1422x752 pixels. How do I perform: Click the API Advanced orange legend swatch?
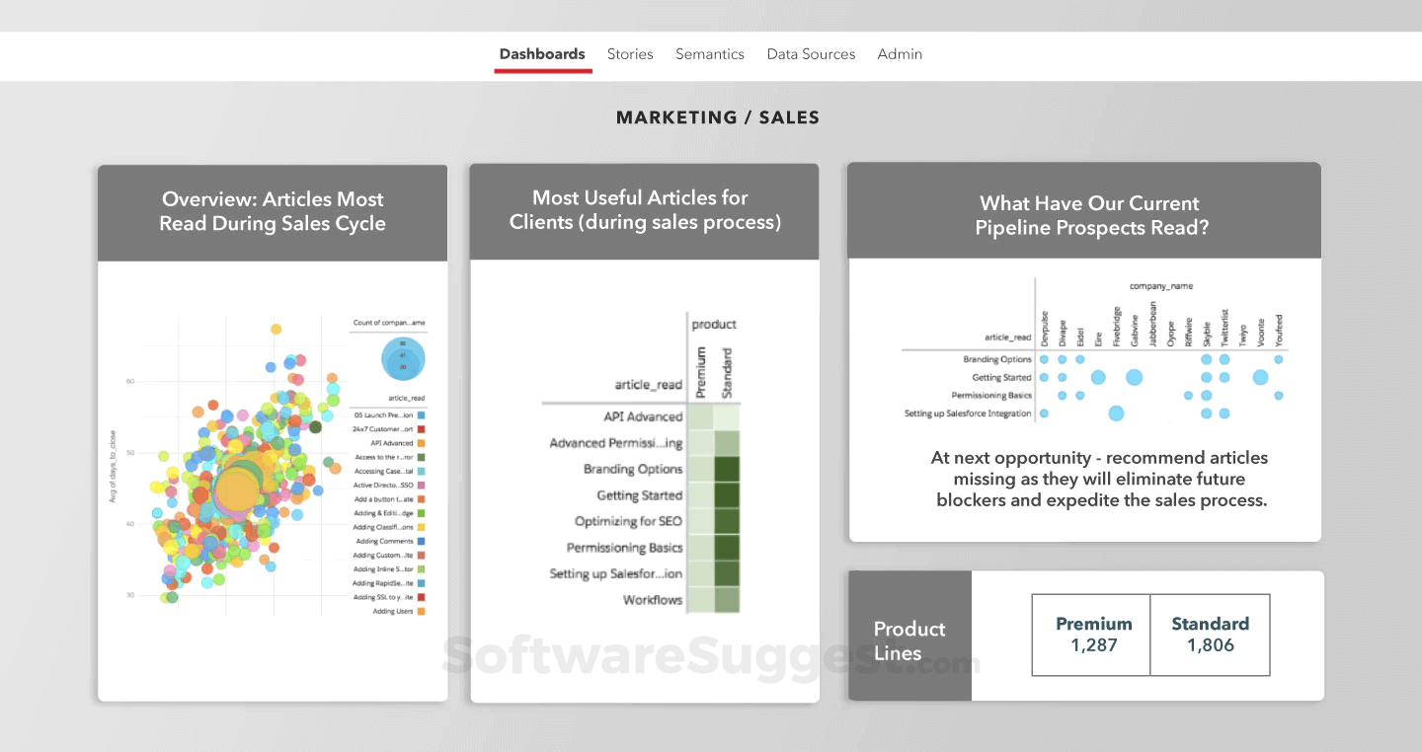tap(422, 443)
